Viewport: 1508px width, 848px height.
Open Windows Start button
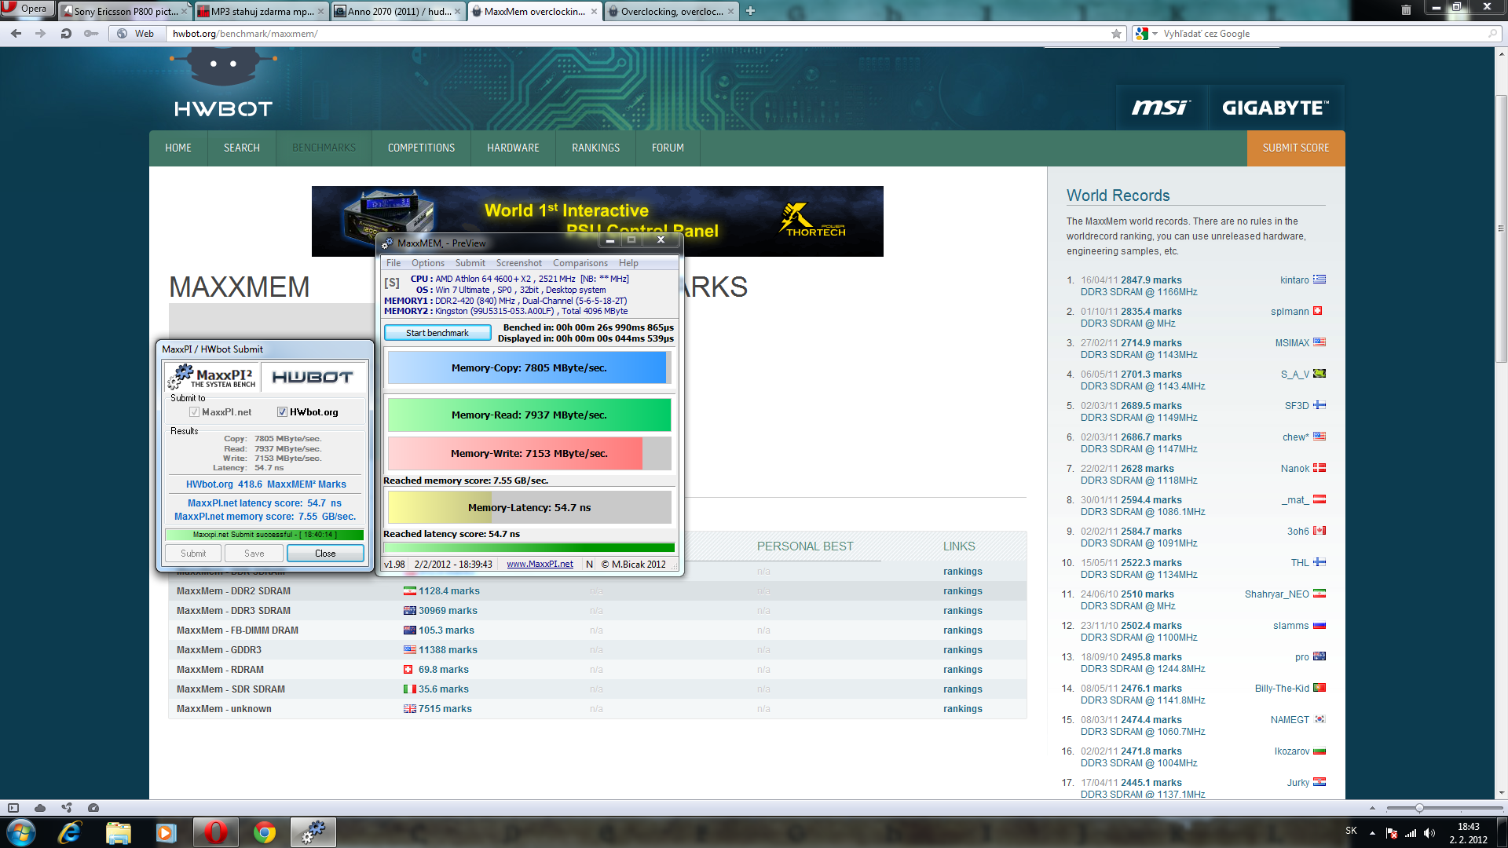point(20,832)
